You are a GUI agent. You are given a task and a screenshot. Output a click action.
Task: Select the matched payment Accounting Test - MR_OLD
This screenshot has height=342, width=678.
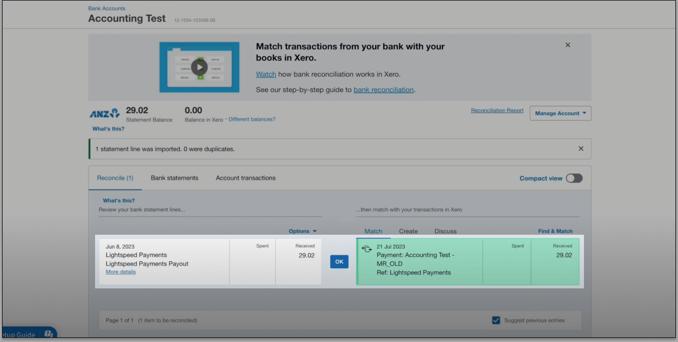click(x=468, y=262)
